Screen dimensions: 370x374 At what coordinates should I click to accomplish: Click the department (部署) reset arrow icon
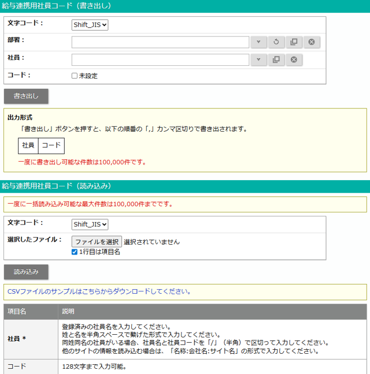pos(276,42)
